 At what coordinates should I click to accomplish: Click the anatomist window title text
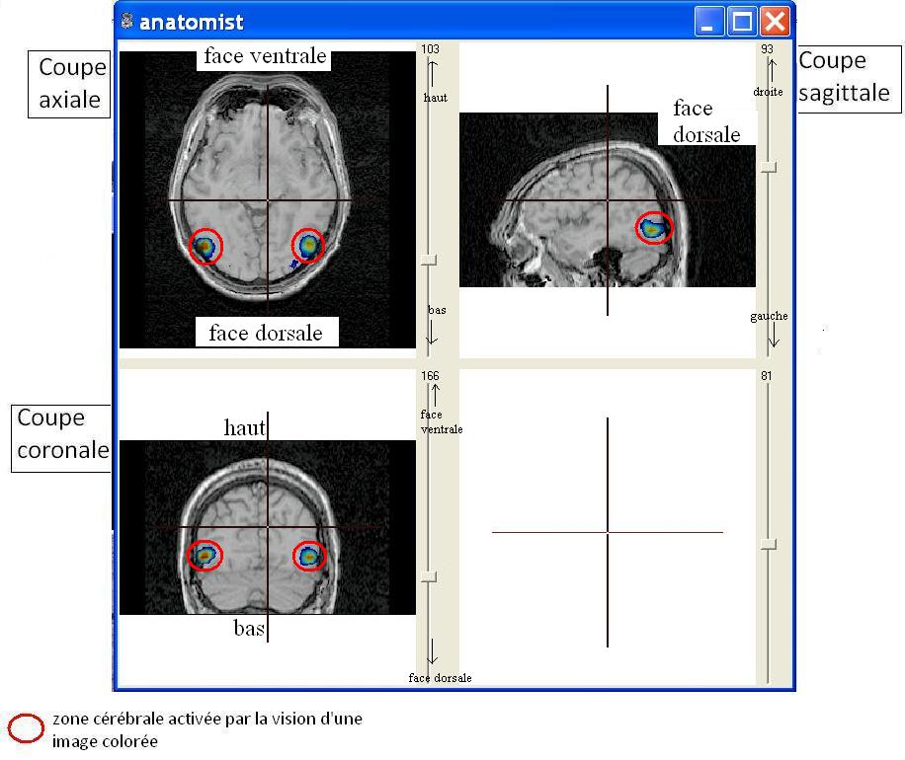coord(192,22)
